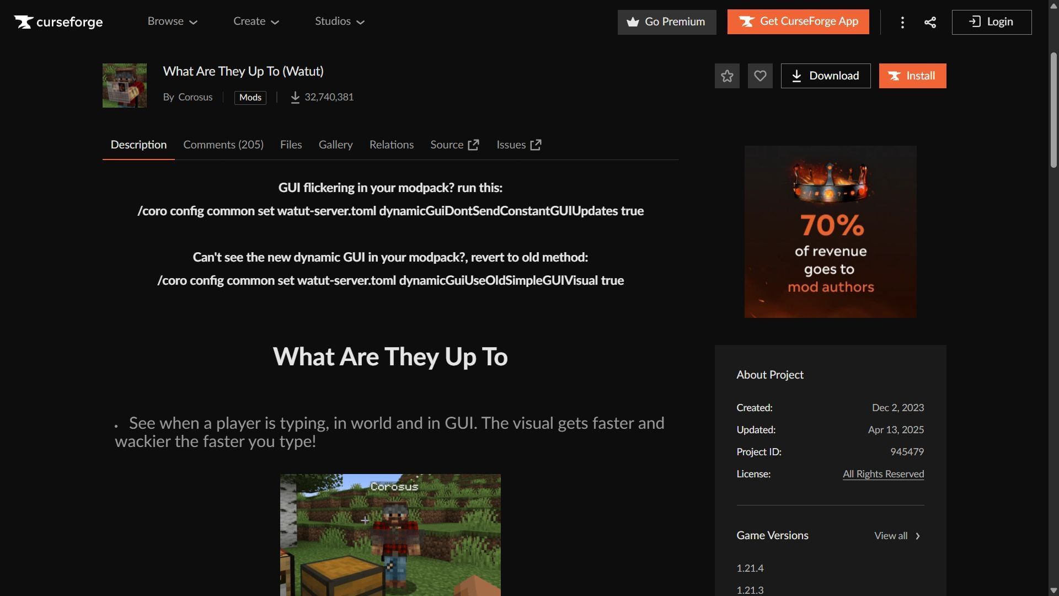Viewport: 1059px width, 596px height.
Task: Click Get CurseForge App button
Action: coord(798,22)
